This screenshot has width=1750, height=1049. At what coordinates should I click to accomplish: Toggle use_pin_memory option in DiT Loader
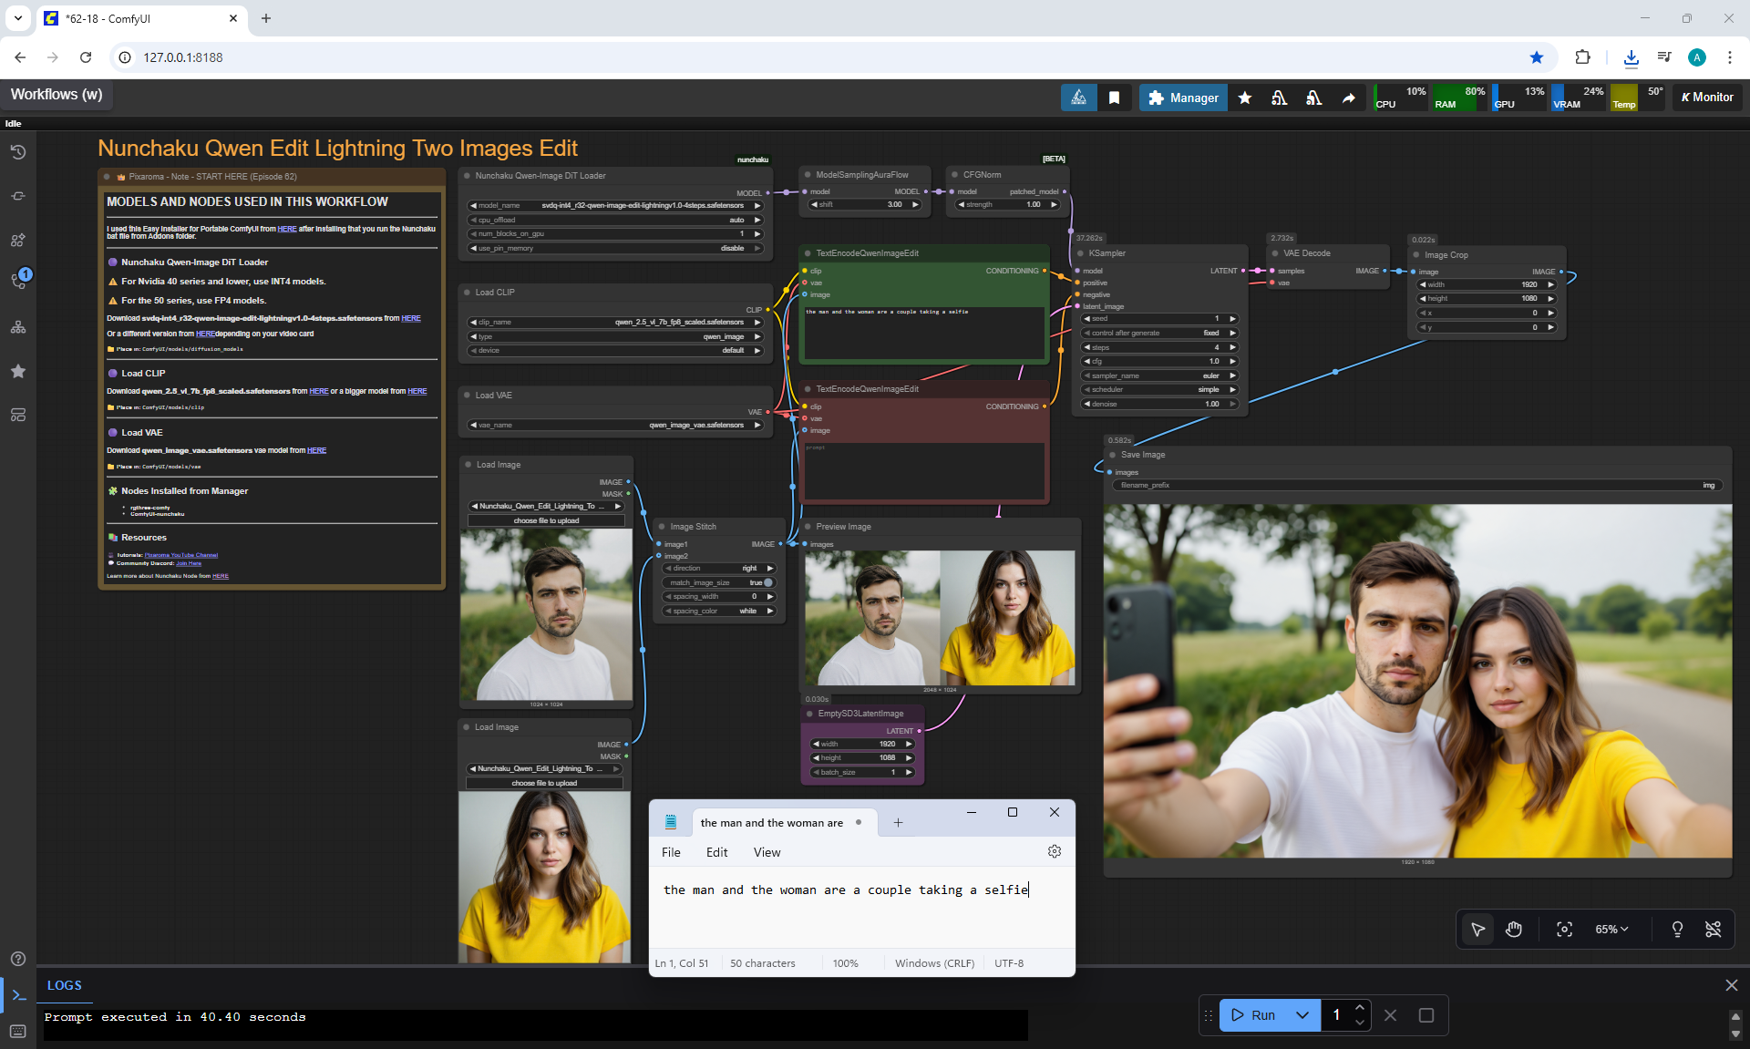click(x=615, y=248)
